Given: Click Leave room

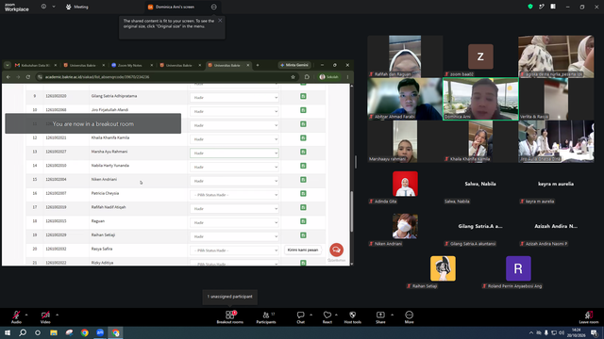Looking at the screenshot, I should (589, 317).
